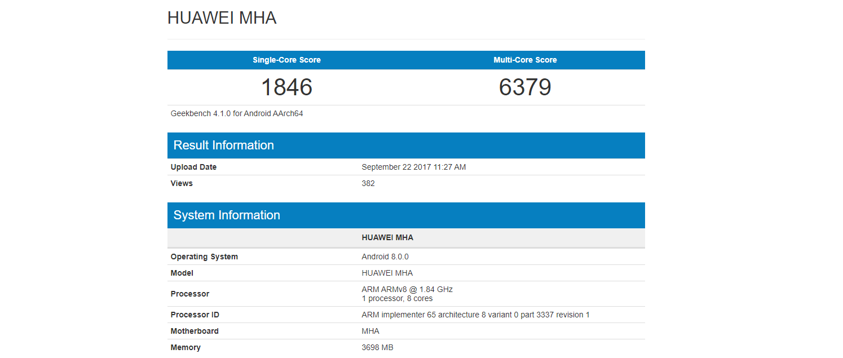Click the Processor ID row label
Viewport: 843px width, 358px height.
pyautogui.click(x=195, y=315)
